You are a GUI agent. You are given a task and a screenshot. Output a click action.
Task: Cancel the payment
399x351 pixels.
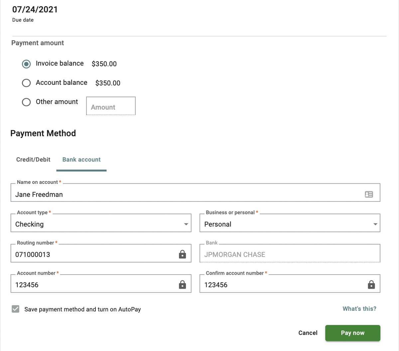click(x=308, y=333)
